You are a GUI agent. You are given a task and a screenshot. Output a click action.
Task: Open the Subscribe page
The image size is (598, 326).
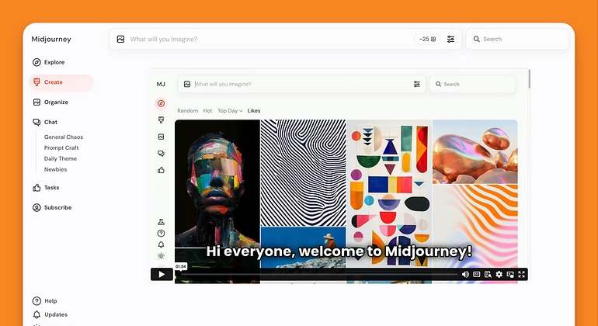(x=52, y=207)
